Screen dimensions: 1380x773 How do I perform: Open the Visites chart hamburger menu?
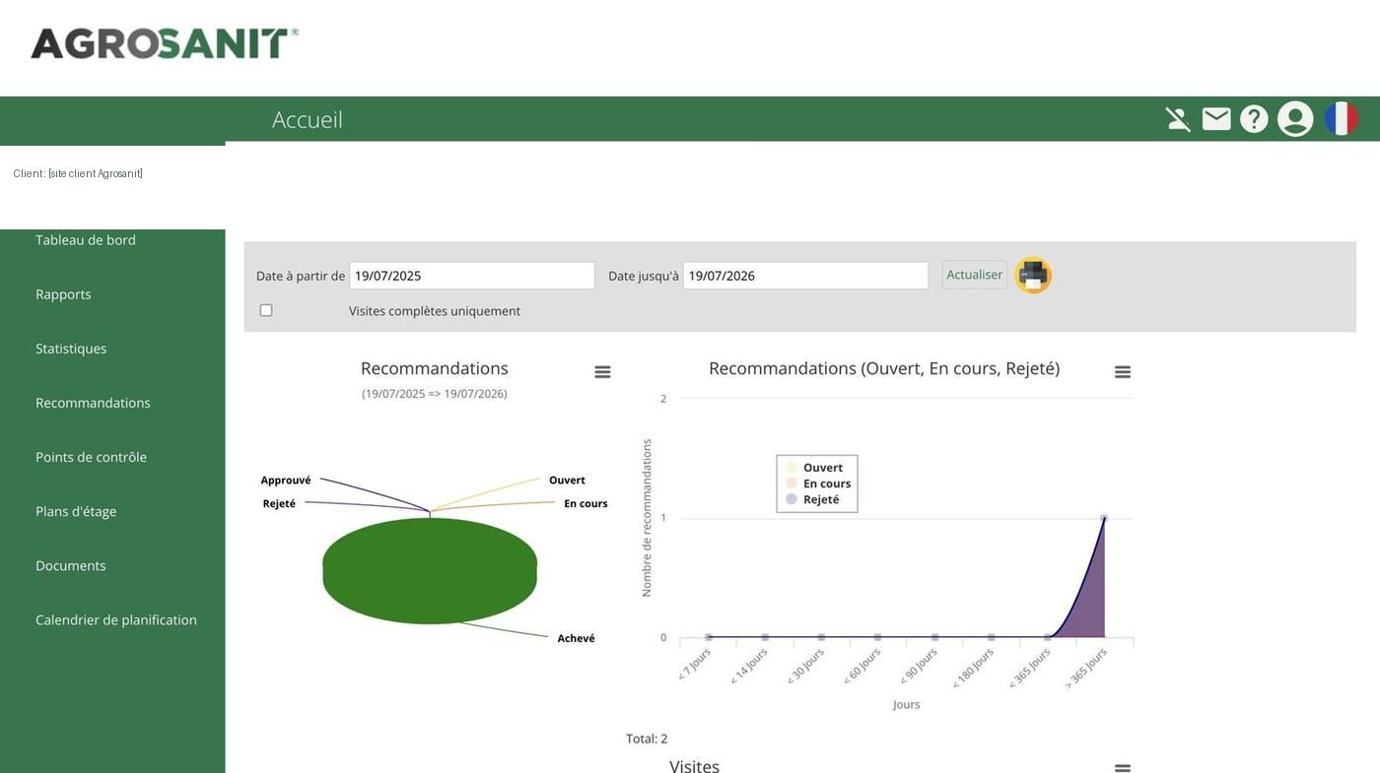(x=1123, y=766)
